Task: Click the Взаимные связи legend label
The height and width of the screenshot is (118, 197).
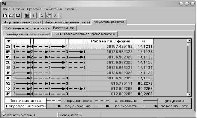Action: point(26,101)
